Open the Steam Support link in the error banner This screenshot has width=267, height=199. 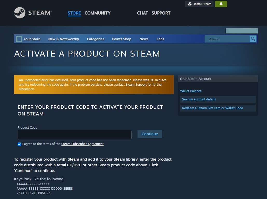tap(136, 84)
